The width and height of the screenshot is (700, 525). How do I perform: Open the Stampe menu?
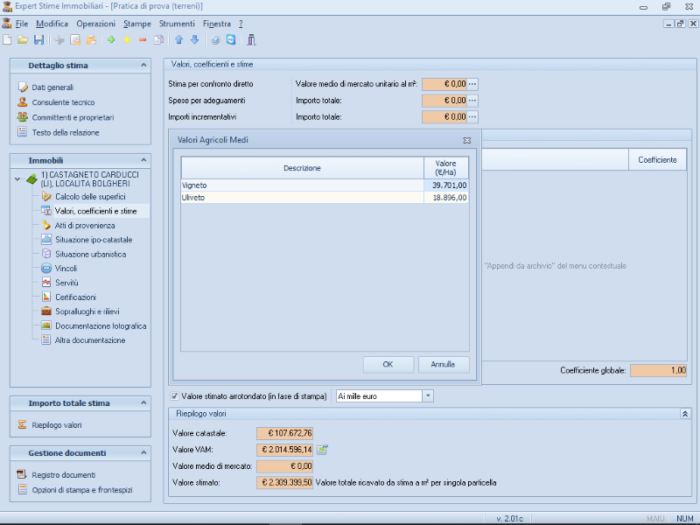coord(137,24)
